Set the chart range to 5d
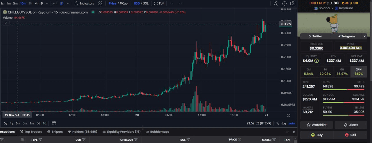This screenshot has height=143, width=372. point(38,123)
